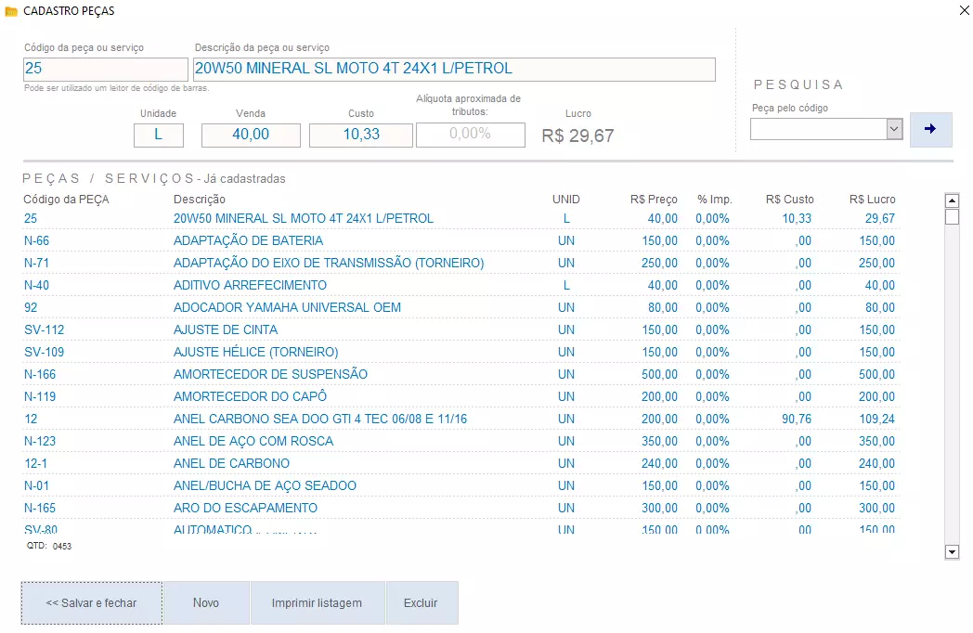Select 'ANEL/BUCHA DE AÇO SEADOO'
973x633 pixels.
pyautogui.click(x=460, y=486)
